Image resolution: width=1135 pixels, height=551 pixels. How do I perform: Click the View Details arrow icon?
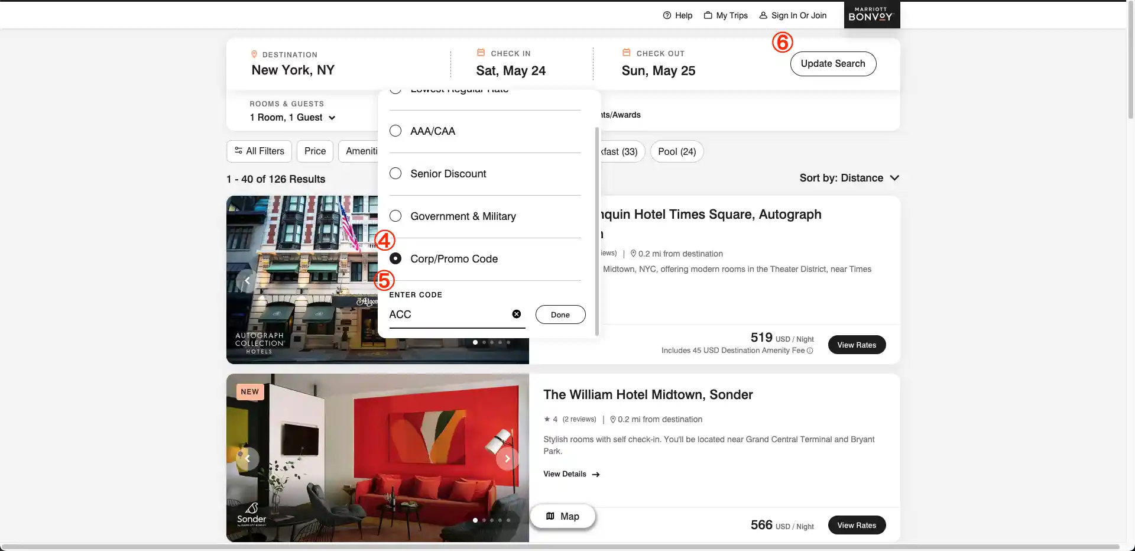click(x=596, y=474)
